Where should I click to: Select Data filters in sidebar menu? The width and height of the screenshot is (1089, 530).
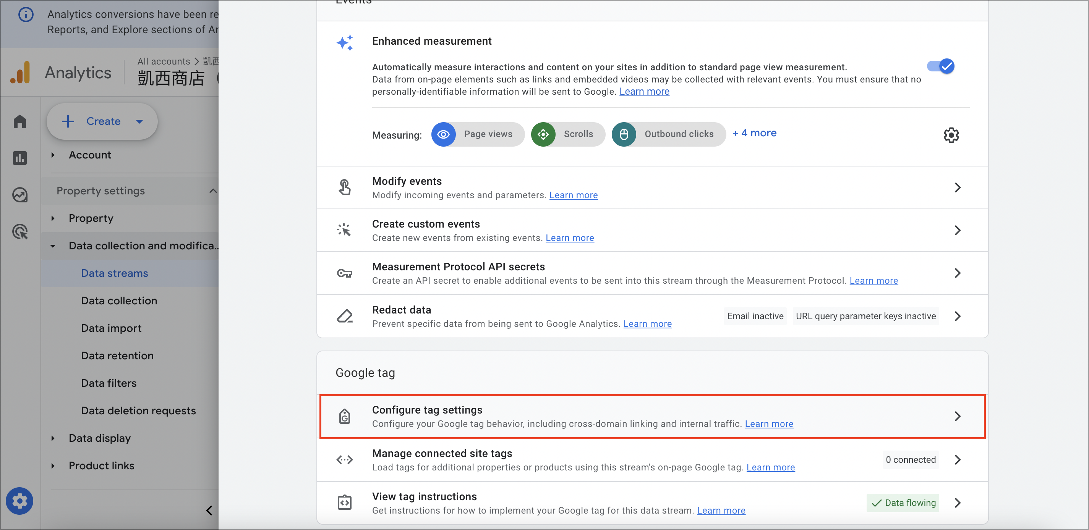point(109,383)
